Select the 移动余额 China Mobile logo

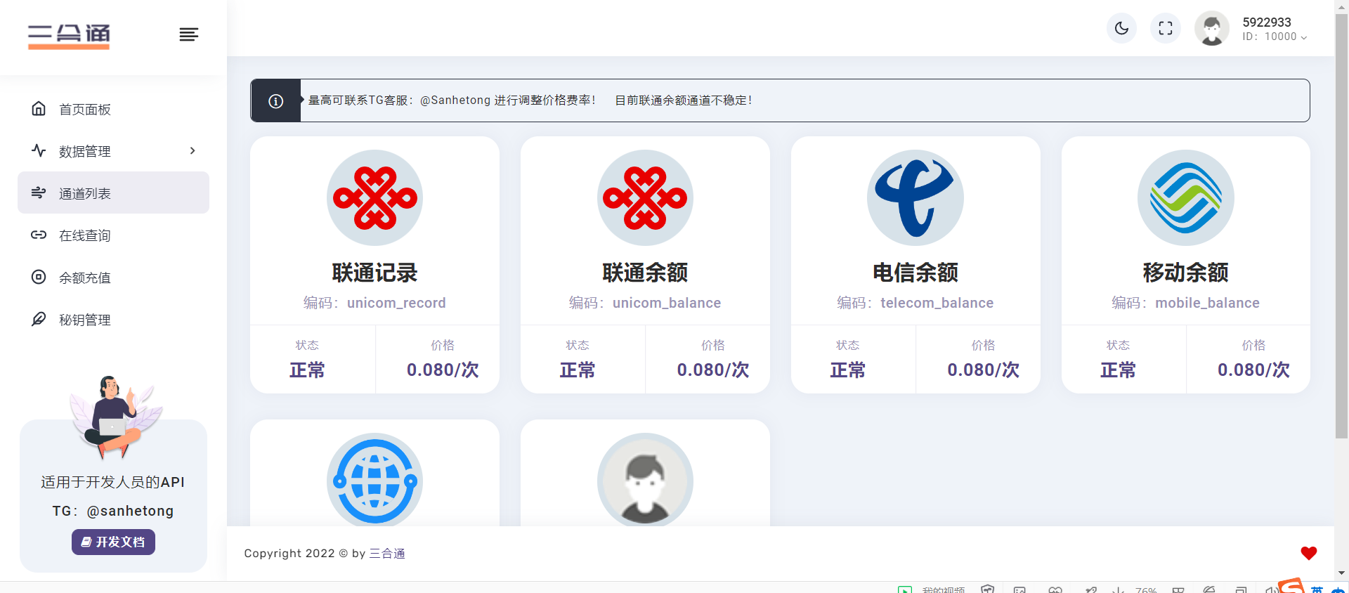[x=1185, y=198]
